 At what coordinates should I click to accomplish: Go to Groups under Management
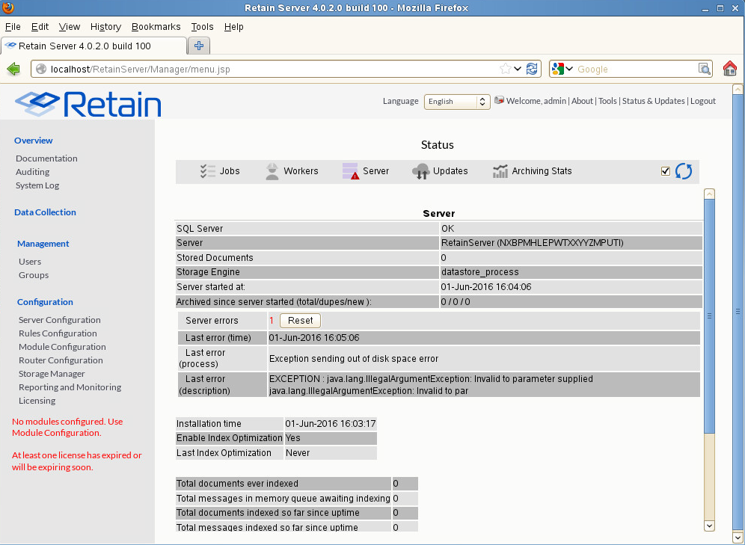(34, 275)
